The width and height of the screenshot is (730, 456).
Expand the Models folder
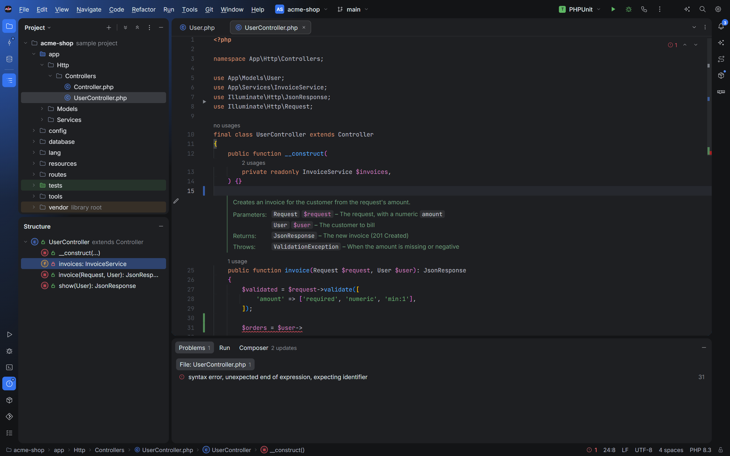pyautogui.click(x=42, y=109)
